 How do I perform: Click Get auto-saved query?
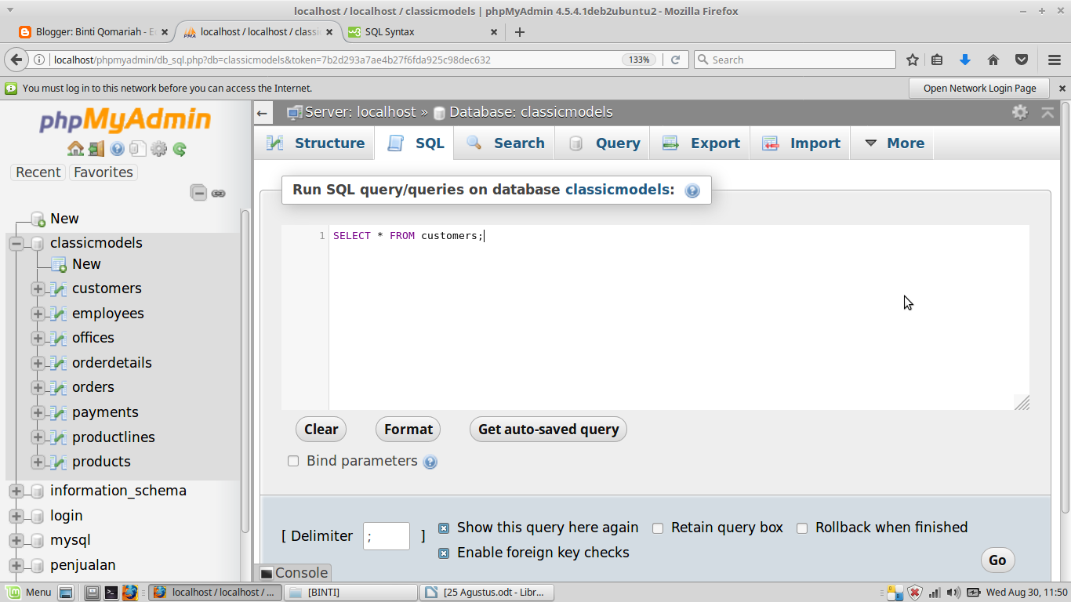click(547, 429)
